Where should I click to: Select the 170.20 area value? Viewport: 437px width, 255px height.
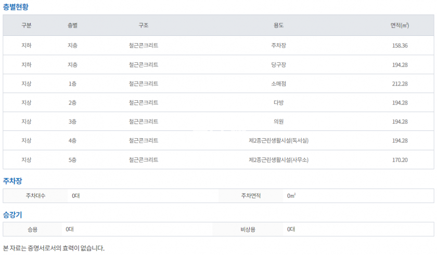point(400,160)
